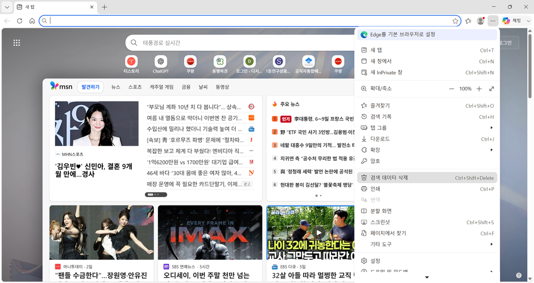The width and height of the screenshot is (534, 283).
Task: Expand the 탭 그룹 submenu
Action: tap(427, 128)
